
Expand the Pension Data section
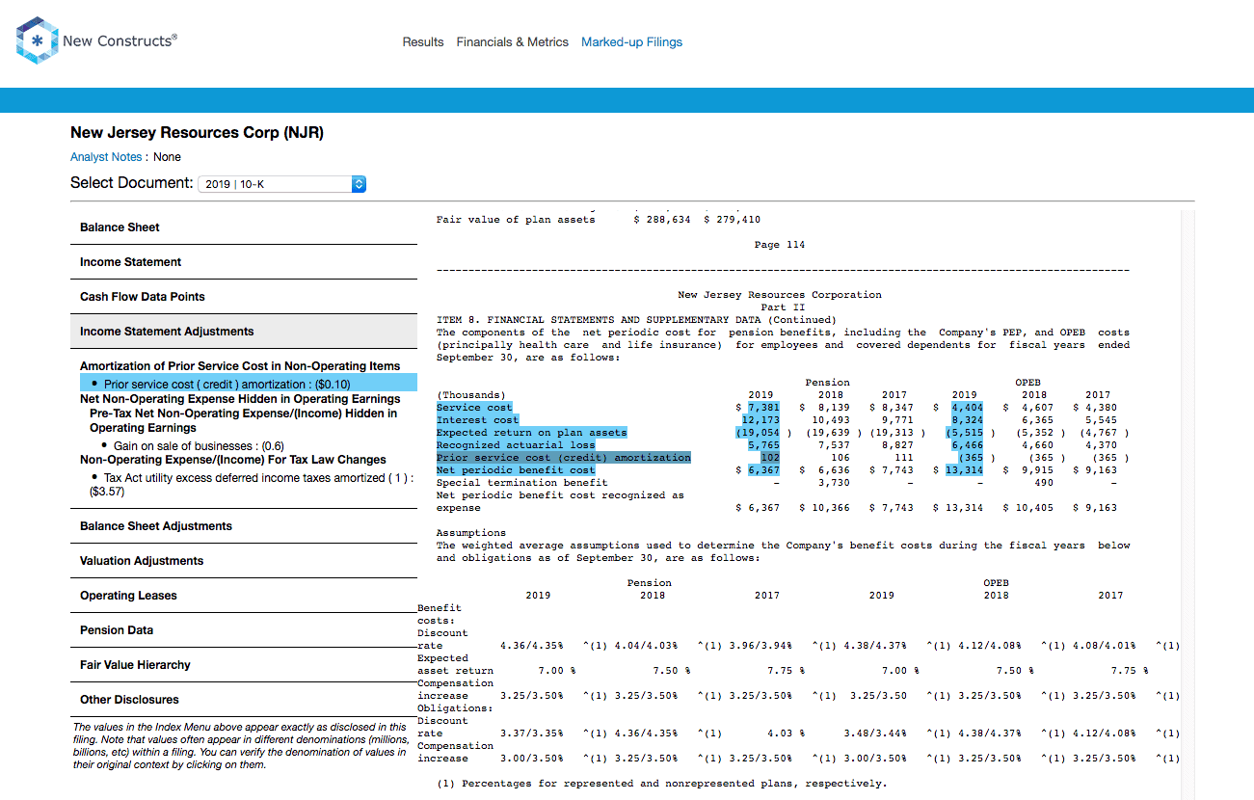[x=244, y=630]
